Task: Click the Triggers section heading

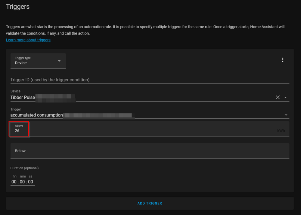Action: point(18,7)
